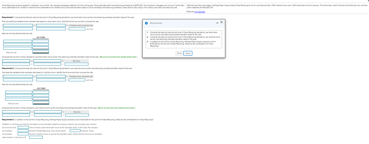The image size is (369, 144).
Task: Click 'base results in a bid price of $' field
Action: coord(36,137)
